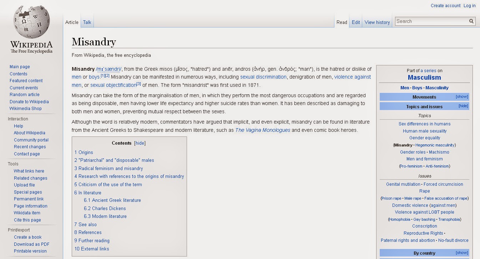The image size is (480, 259).
Task: Follow the sexual discrimination link
Action: [263, 77]
